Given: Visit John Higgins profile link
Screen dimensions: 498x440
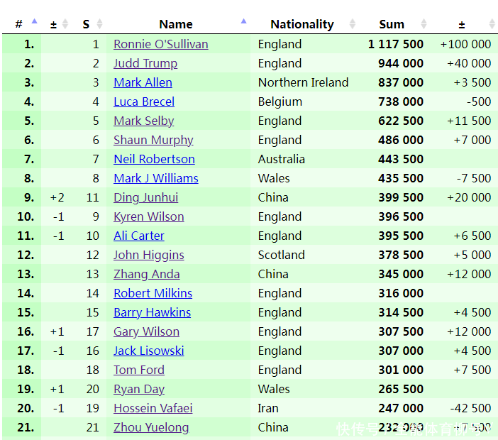Looking at the screenshot, I should (148, 255).
